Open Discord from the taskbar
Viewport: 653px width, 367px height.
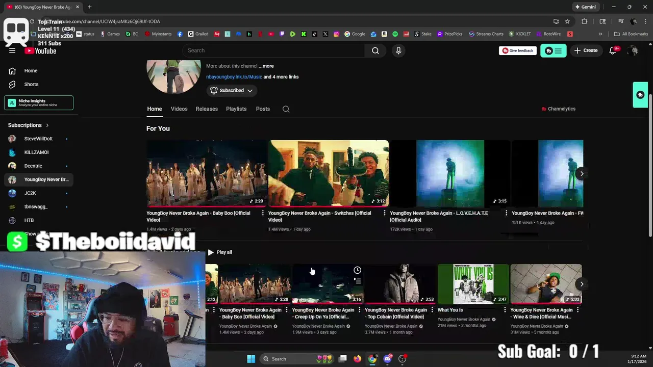(x=388, y=359)
